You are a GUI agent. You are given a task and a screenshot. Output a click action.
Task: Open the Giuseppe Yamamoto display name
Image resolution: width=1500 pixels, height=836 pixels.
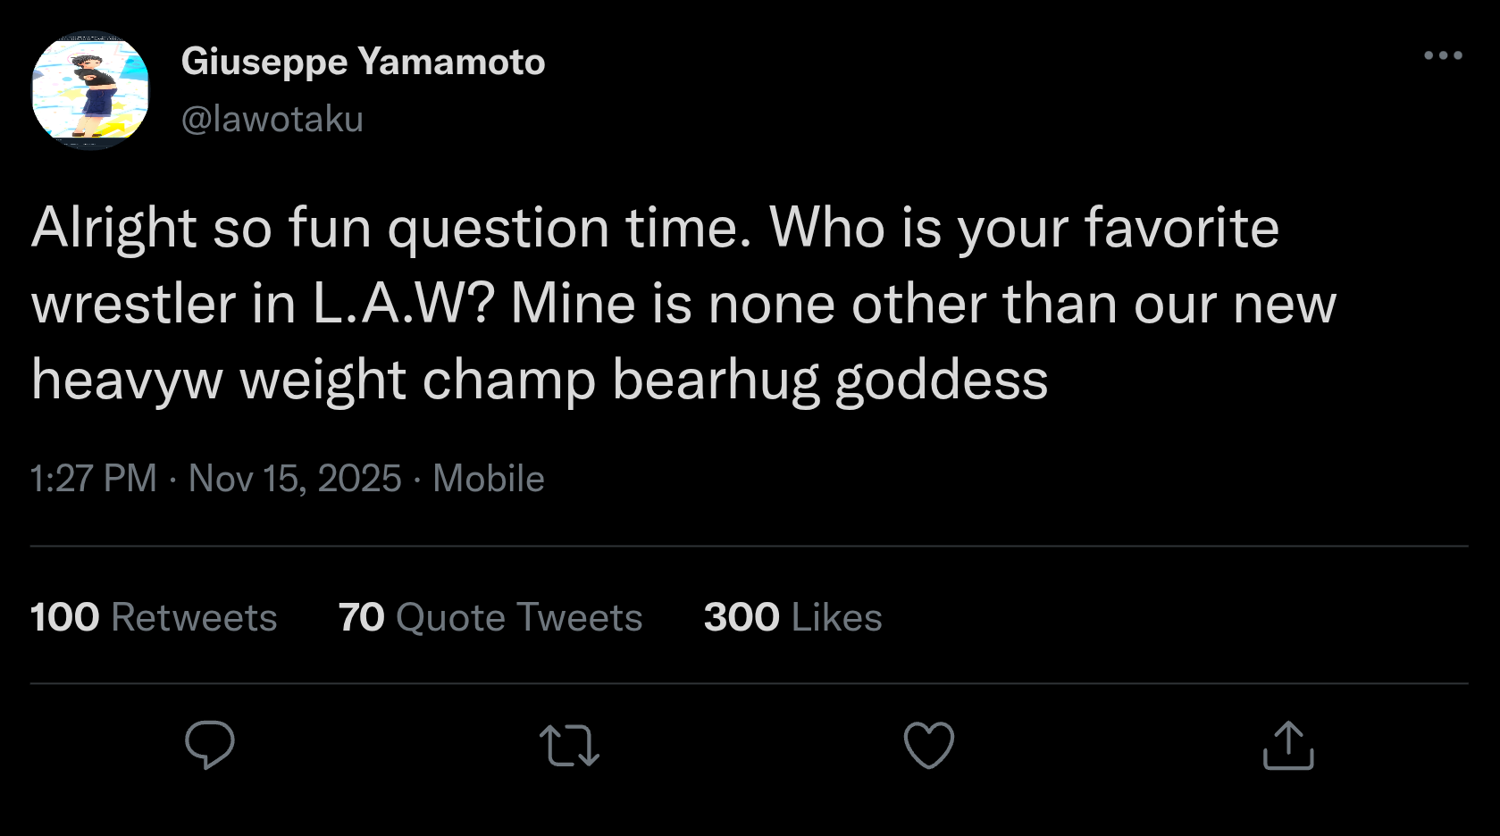point(363,62)
